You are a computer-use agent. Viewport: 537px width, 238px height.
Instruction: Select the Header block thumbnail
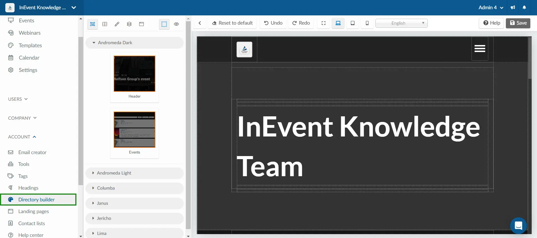click(x=134, y=74)
